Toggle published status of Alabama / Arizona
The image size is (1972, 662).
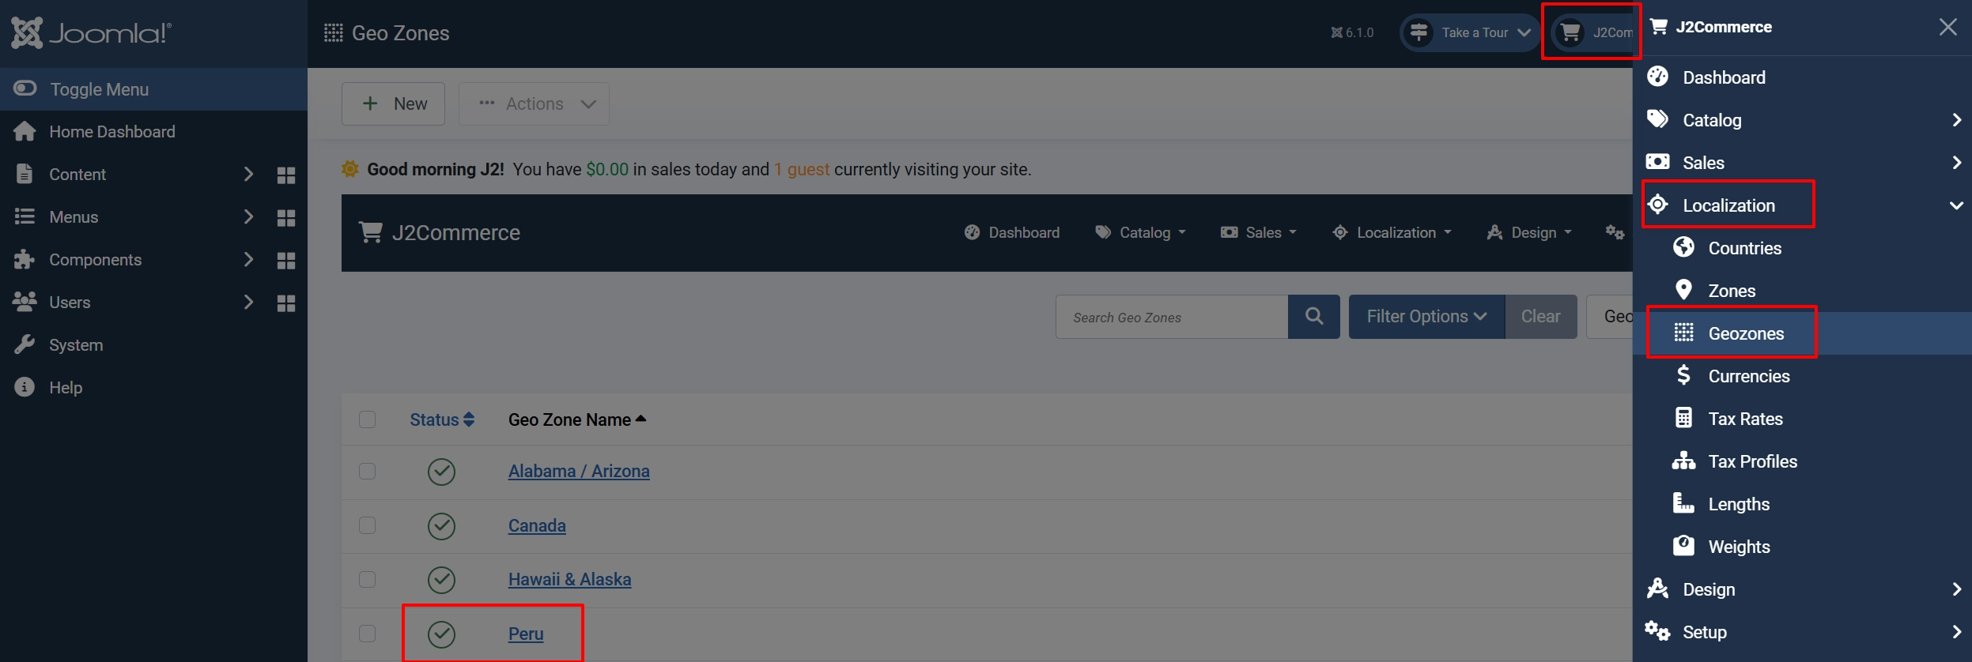(441, 472)
